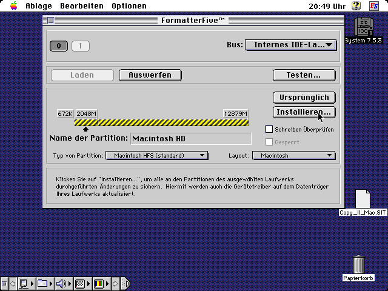Select the Copy_II_Mac.SIT file icon
This screenshot has height=291, width=388.
363,199
